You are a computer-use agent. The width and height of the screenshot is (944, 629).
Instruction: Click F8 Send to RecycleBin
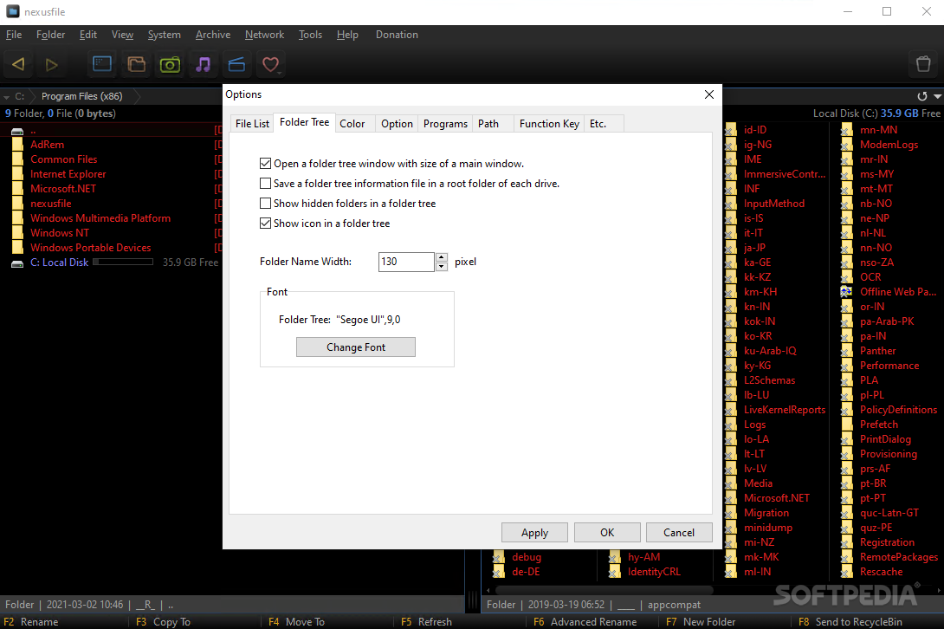[850, 622]
